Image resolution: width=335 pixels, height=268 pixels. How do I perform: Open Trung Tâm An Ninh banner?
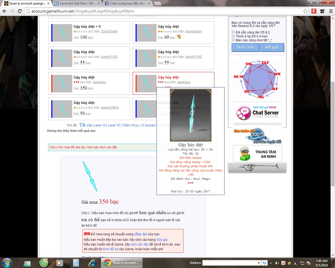tap(258, 154)
